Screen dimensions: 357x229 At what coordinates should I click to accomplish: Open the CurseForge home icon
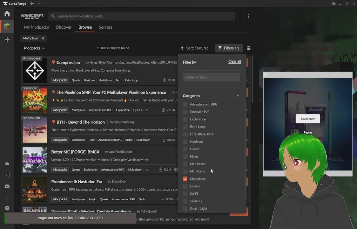pyautogui.click(x=7, y=14)
